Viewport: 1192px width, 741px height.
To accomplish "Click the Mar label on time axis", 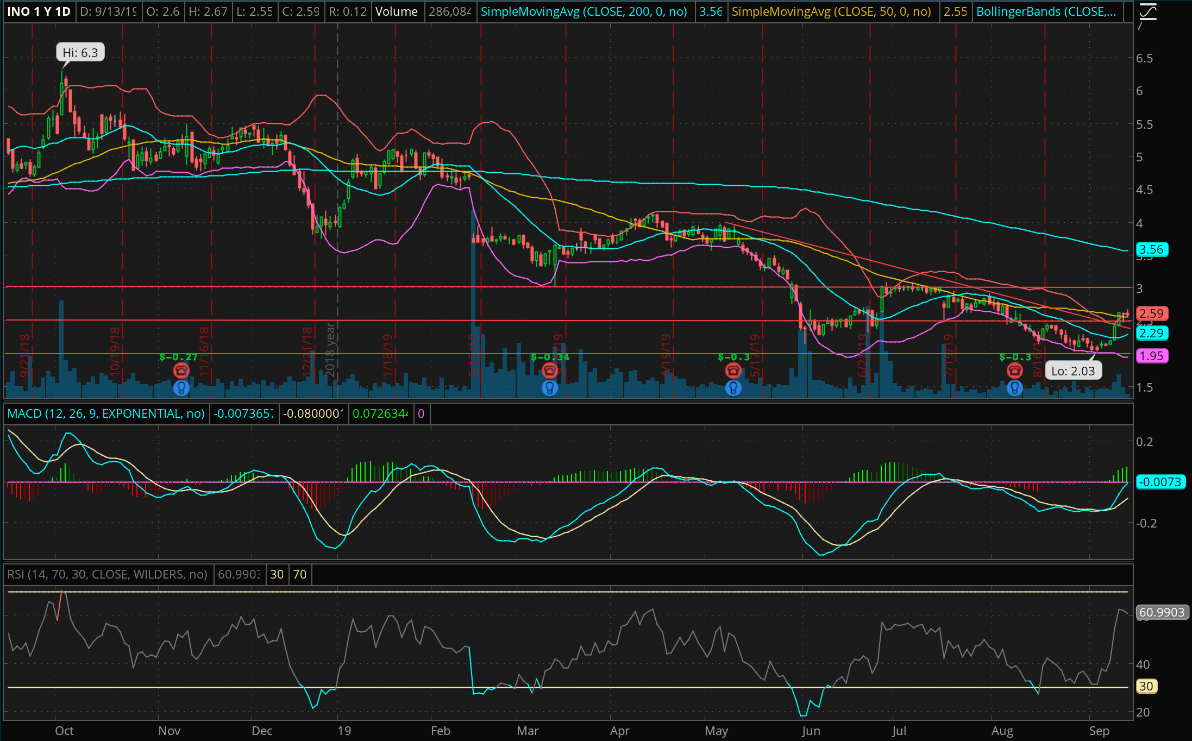I will tap(528, 731).
